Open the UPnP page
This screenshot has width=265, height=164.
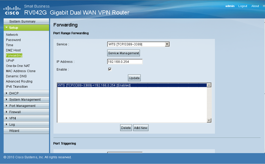click(x=10, y=61)
